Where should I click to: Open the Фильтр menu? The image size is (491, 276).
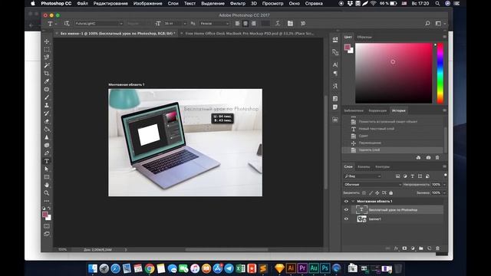tap(238, 3)
